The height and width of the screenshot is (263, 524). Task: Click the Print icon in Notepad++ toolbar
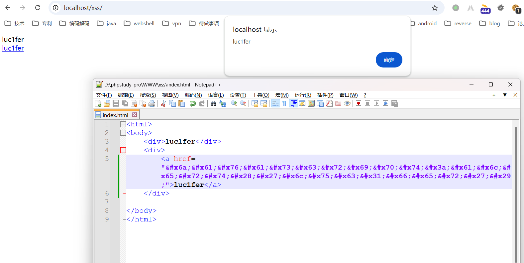[x=152, y=103]
